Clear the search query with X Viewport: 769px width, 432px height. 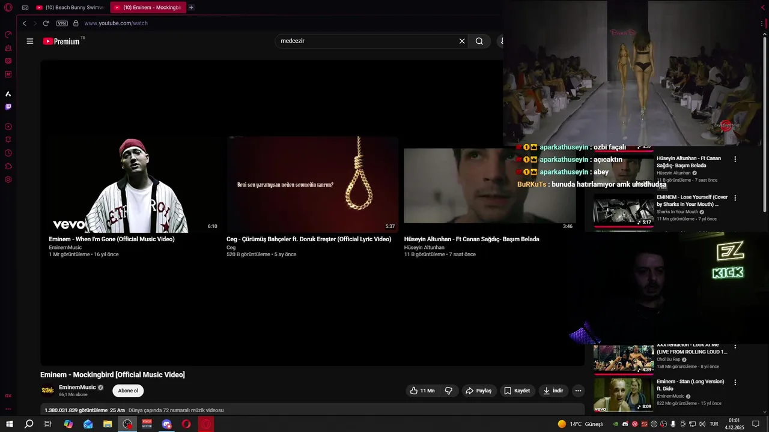coord(462,41)
